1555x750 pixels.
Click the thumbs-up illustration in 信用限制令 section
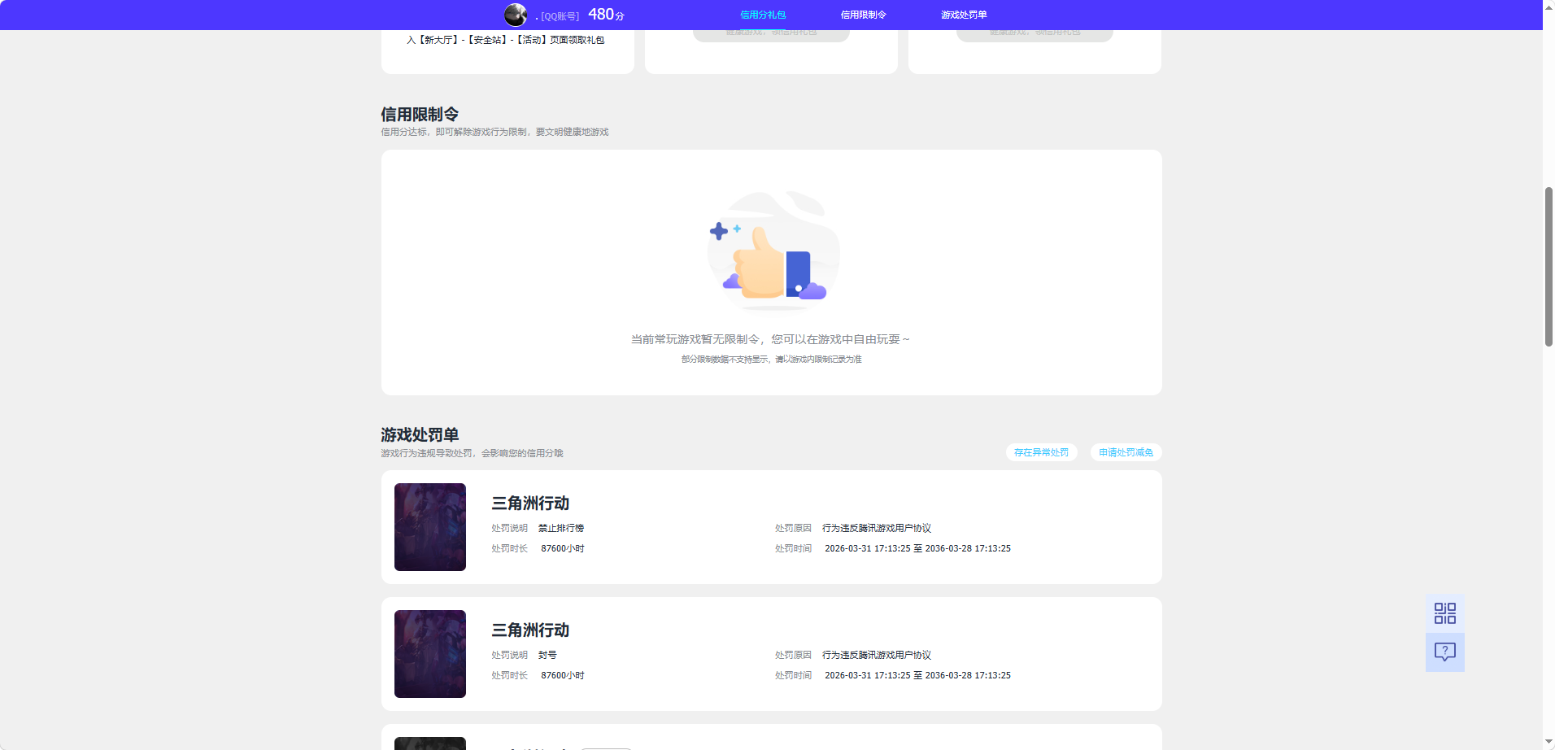point(772,251)
